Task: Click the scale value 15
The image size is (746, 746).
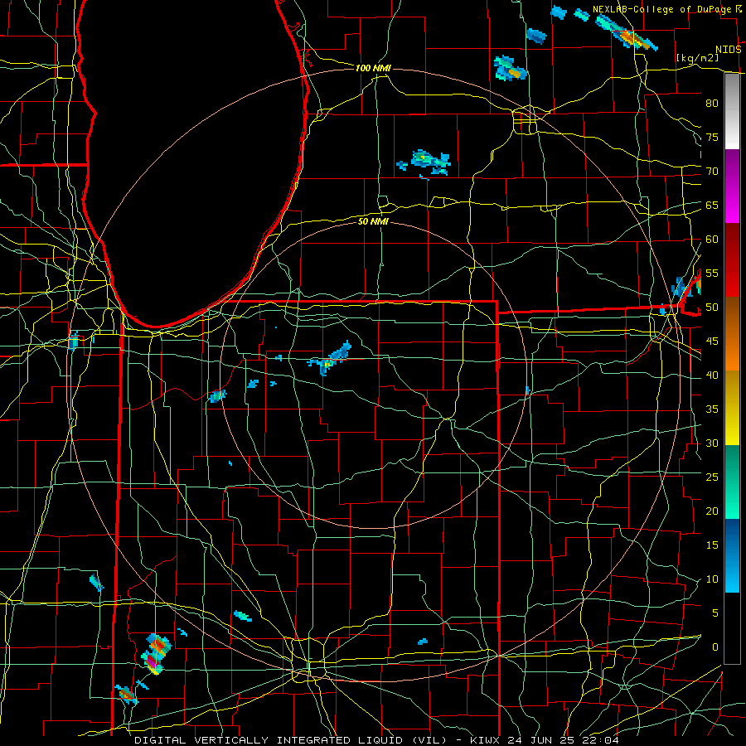Action: [x=712, y=545]
